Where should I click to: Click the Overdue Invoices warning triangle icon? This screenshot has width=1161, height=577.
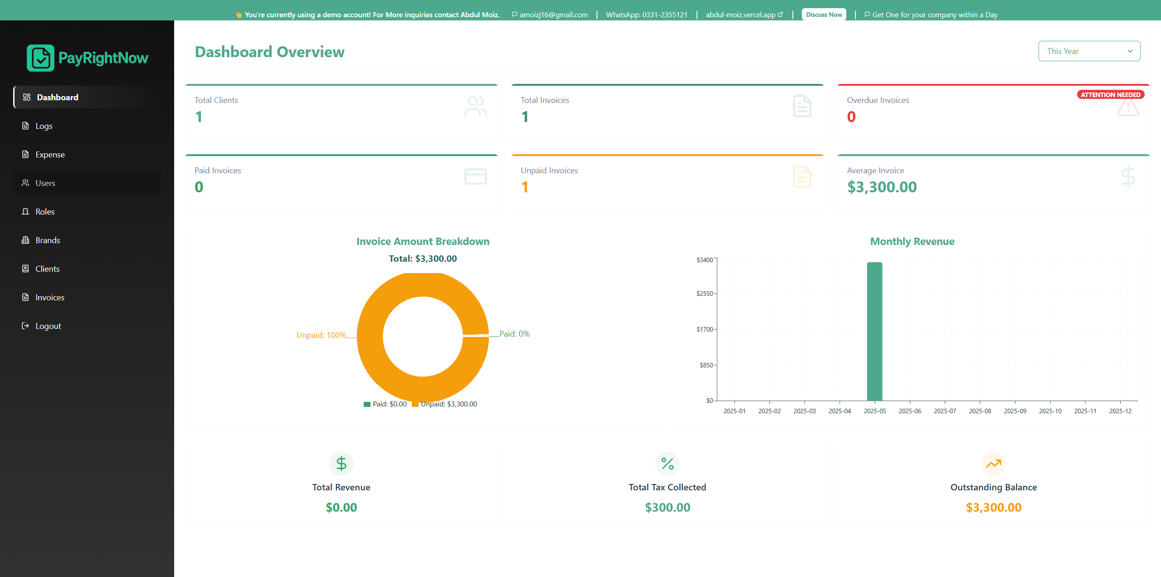(1128, 108)
